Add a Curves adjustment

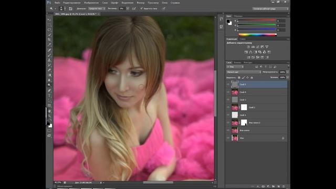click(258, 47)
